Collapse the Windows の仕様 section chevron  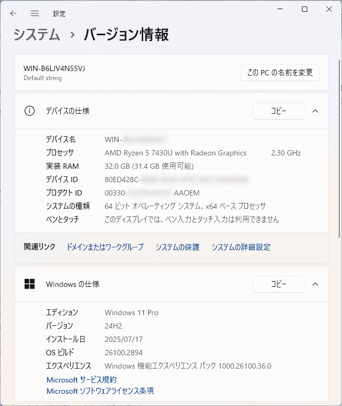point(315,284)
